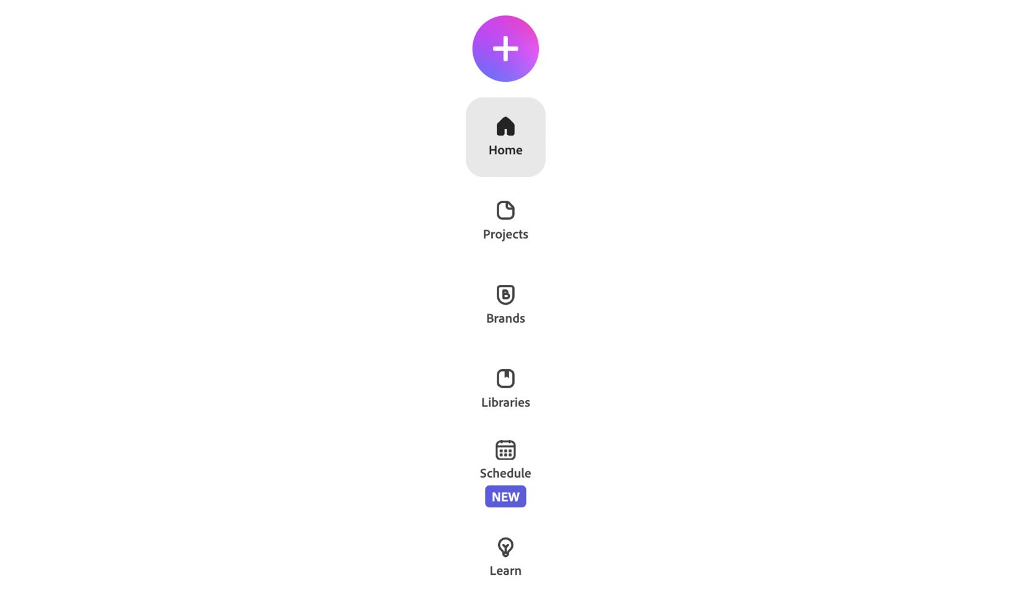
Task: Go to the Projects section in sidebar
Action: click(x=505, y=221)
